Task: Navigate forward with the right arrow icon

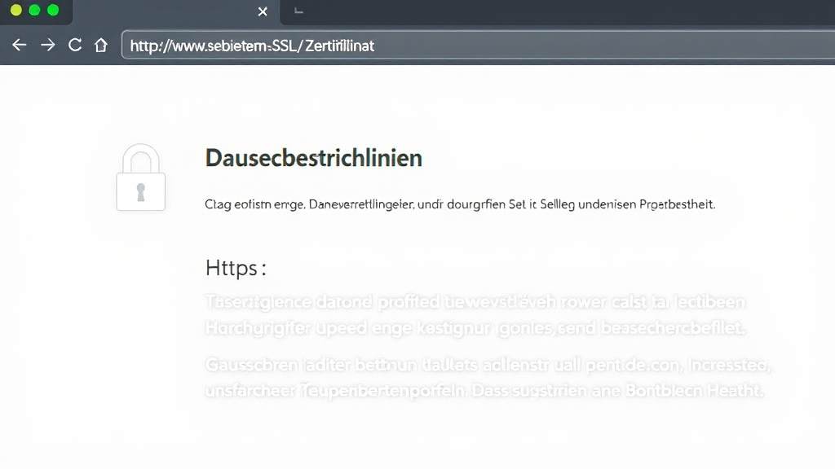Action: [x=47, y=45]
